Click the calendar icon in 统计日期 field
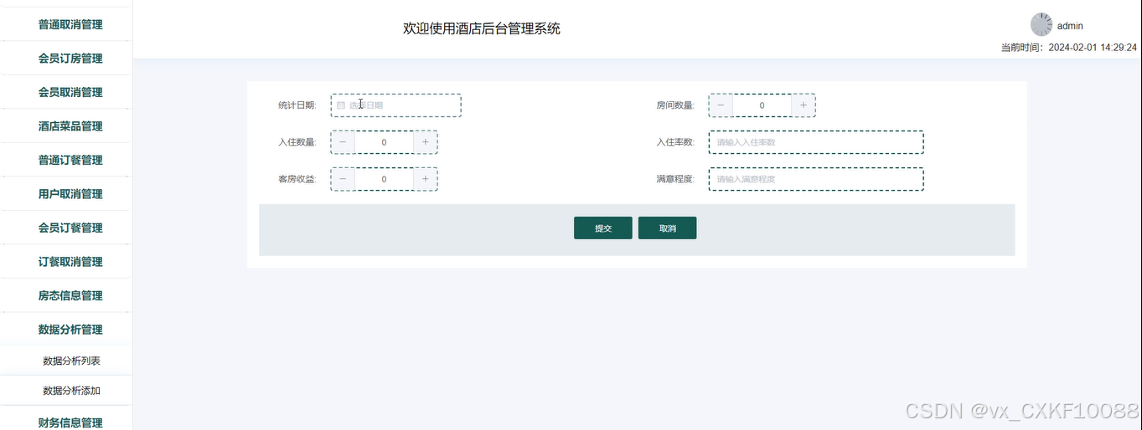This screenshot has width=1142, height=430. click(x=341, y=105)
